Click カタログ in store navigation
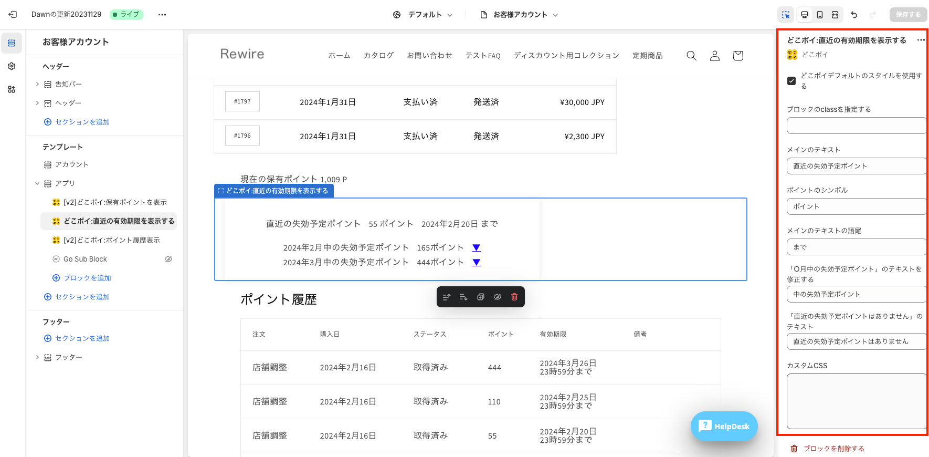 [x=378, y=56]
